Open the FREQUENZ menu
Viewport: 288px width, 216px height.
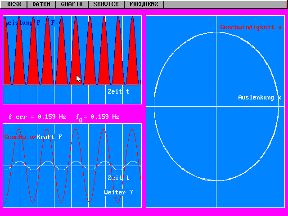click(x=144, y=4)
